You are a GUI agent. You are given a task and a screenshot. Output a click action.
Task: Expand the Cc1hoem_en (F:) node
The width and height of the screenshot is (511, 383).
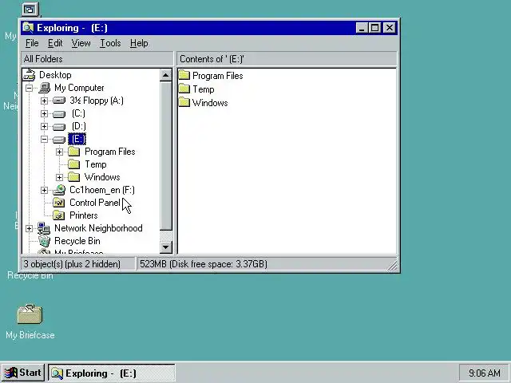pos(44,190)
